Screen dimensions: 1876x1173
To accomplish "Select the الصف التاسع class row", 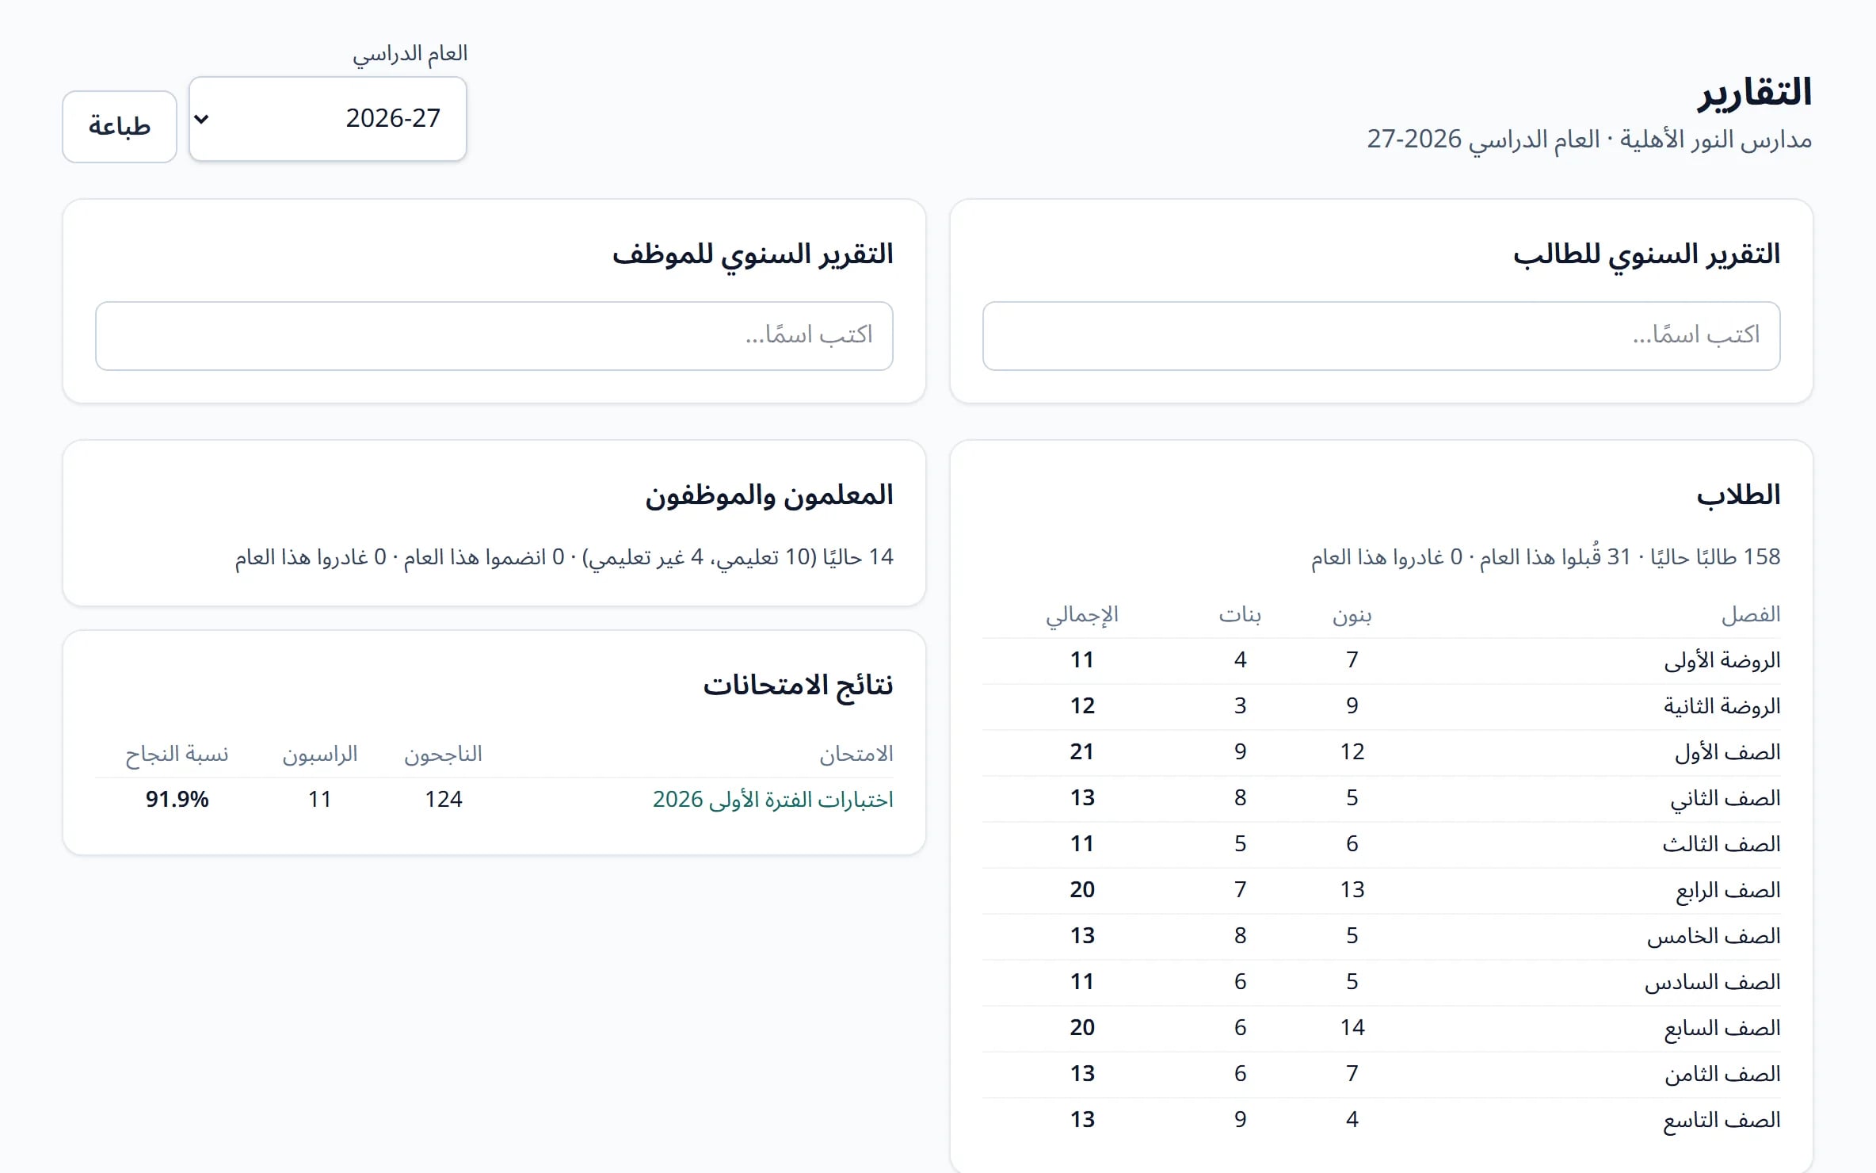I will click(x=1381, y=1120).
